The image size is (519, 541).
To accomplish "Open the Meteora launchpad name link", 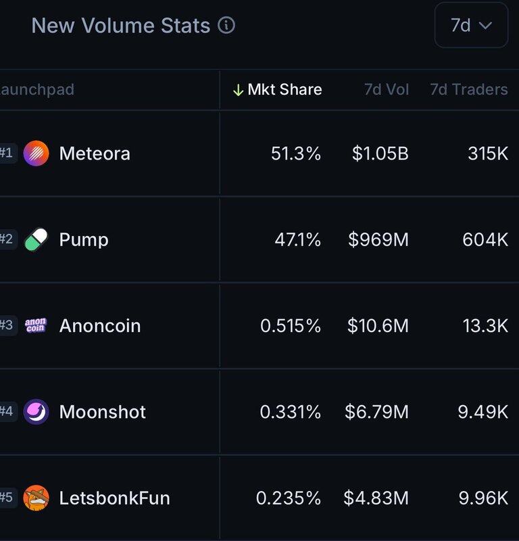I will click(95, 154).
